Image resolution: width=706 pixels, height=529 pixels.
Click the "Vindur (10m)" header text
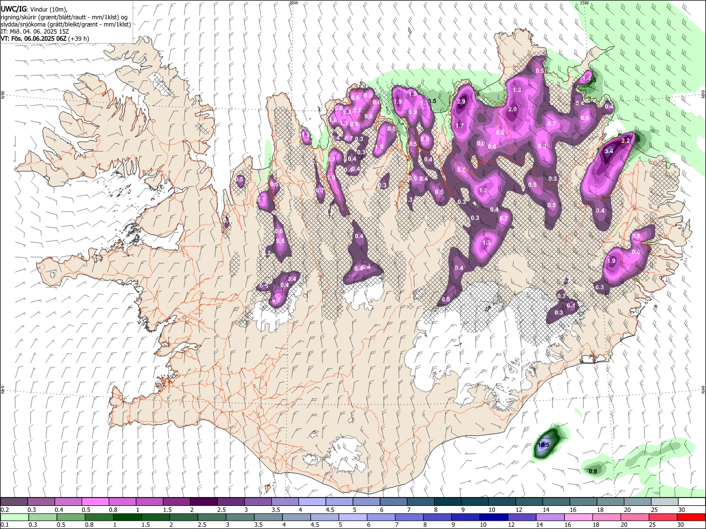click(50, 9)
